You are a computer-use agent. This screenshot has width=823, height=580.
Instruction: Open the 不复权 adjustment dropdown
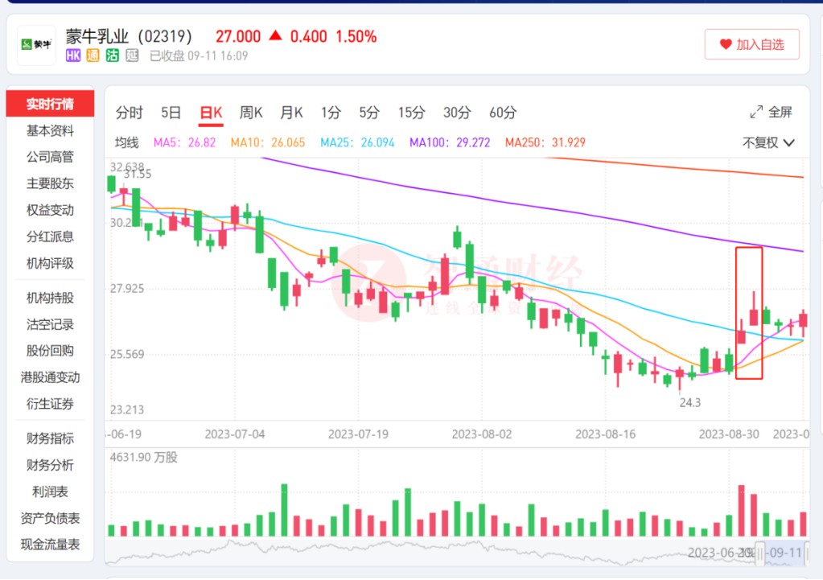click(768, 142)
